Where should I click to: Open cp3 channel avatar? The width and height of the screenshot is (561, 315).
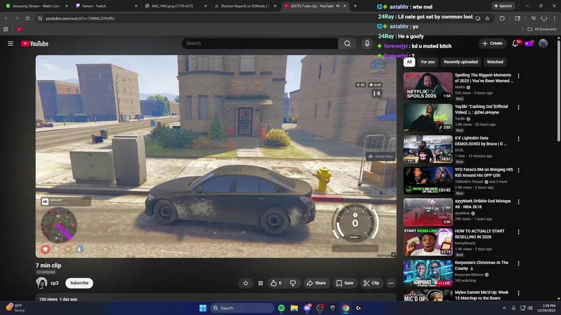click(x=42, y=283)
